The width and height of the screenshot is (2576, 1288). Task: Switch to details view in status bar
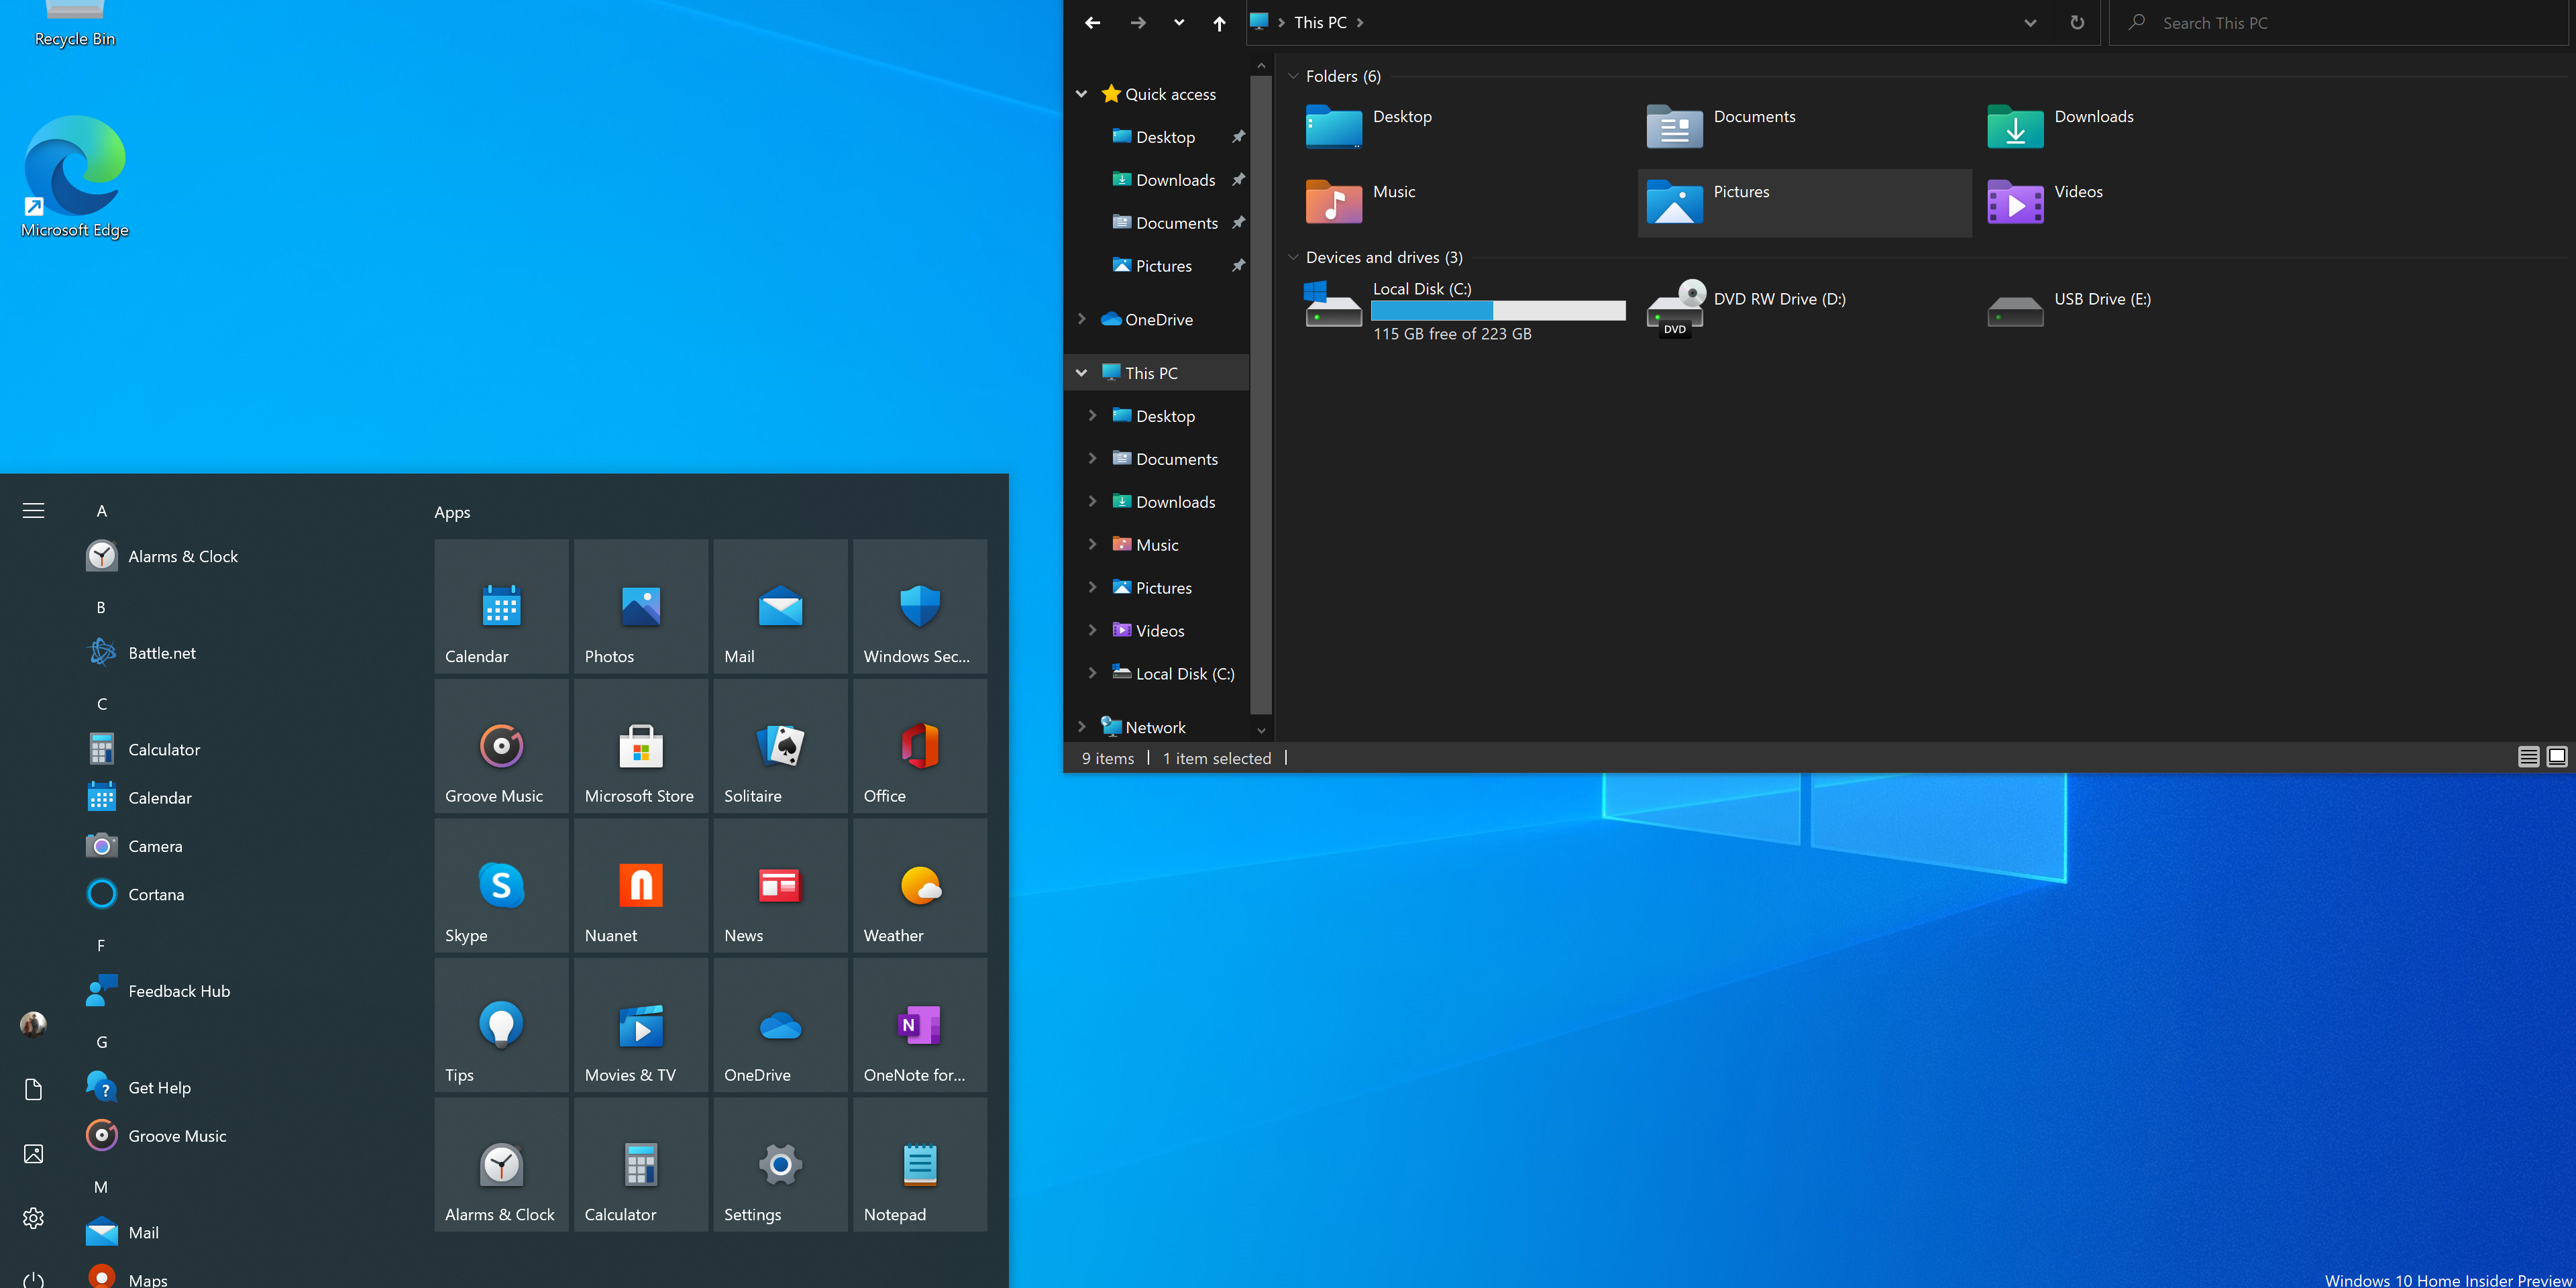click(2528, 757)
